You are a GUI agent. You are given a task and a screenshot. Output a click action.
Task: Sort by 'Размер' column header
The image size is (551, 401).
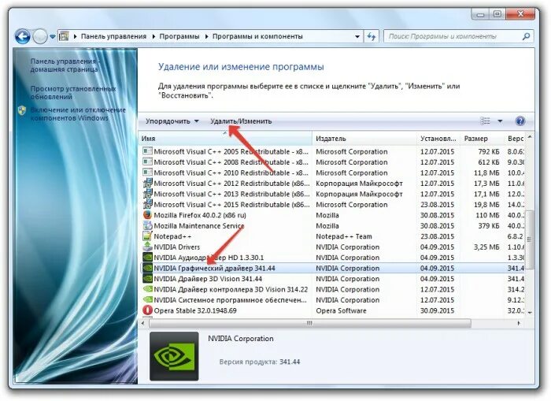(482, 139)
